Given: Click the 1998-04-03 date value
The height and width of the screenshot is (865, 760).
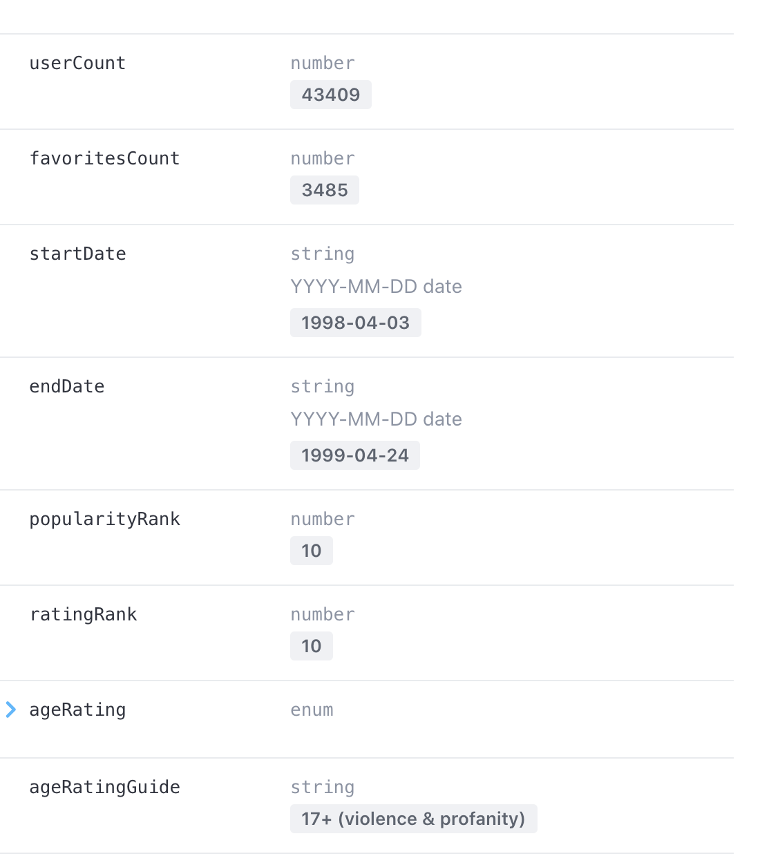Looking at the screenshot, I should click(355, 323).
